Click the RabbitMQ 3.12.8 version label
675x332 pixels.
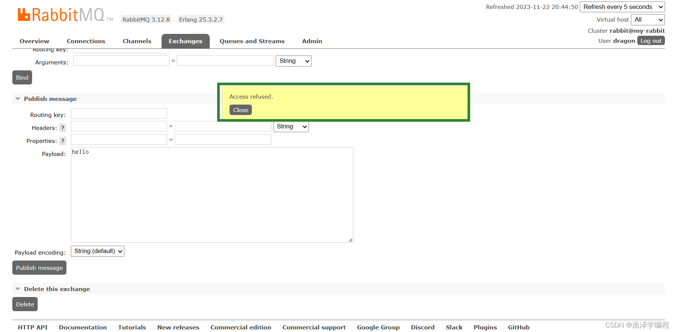pos(146,19)
